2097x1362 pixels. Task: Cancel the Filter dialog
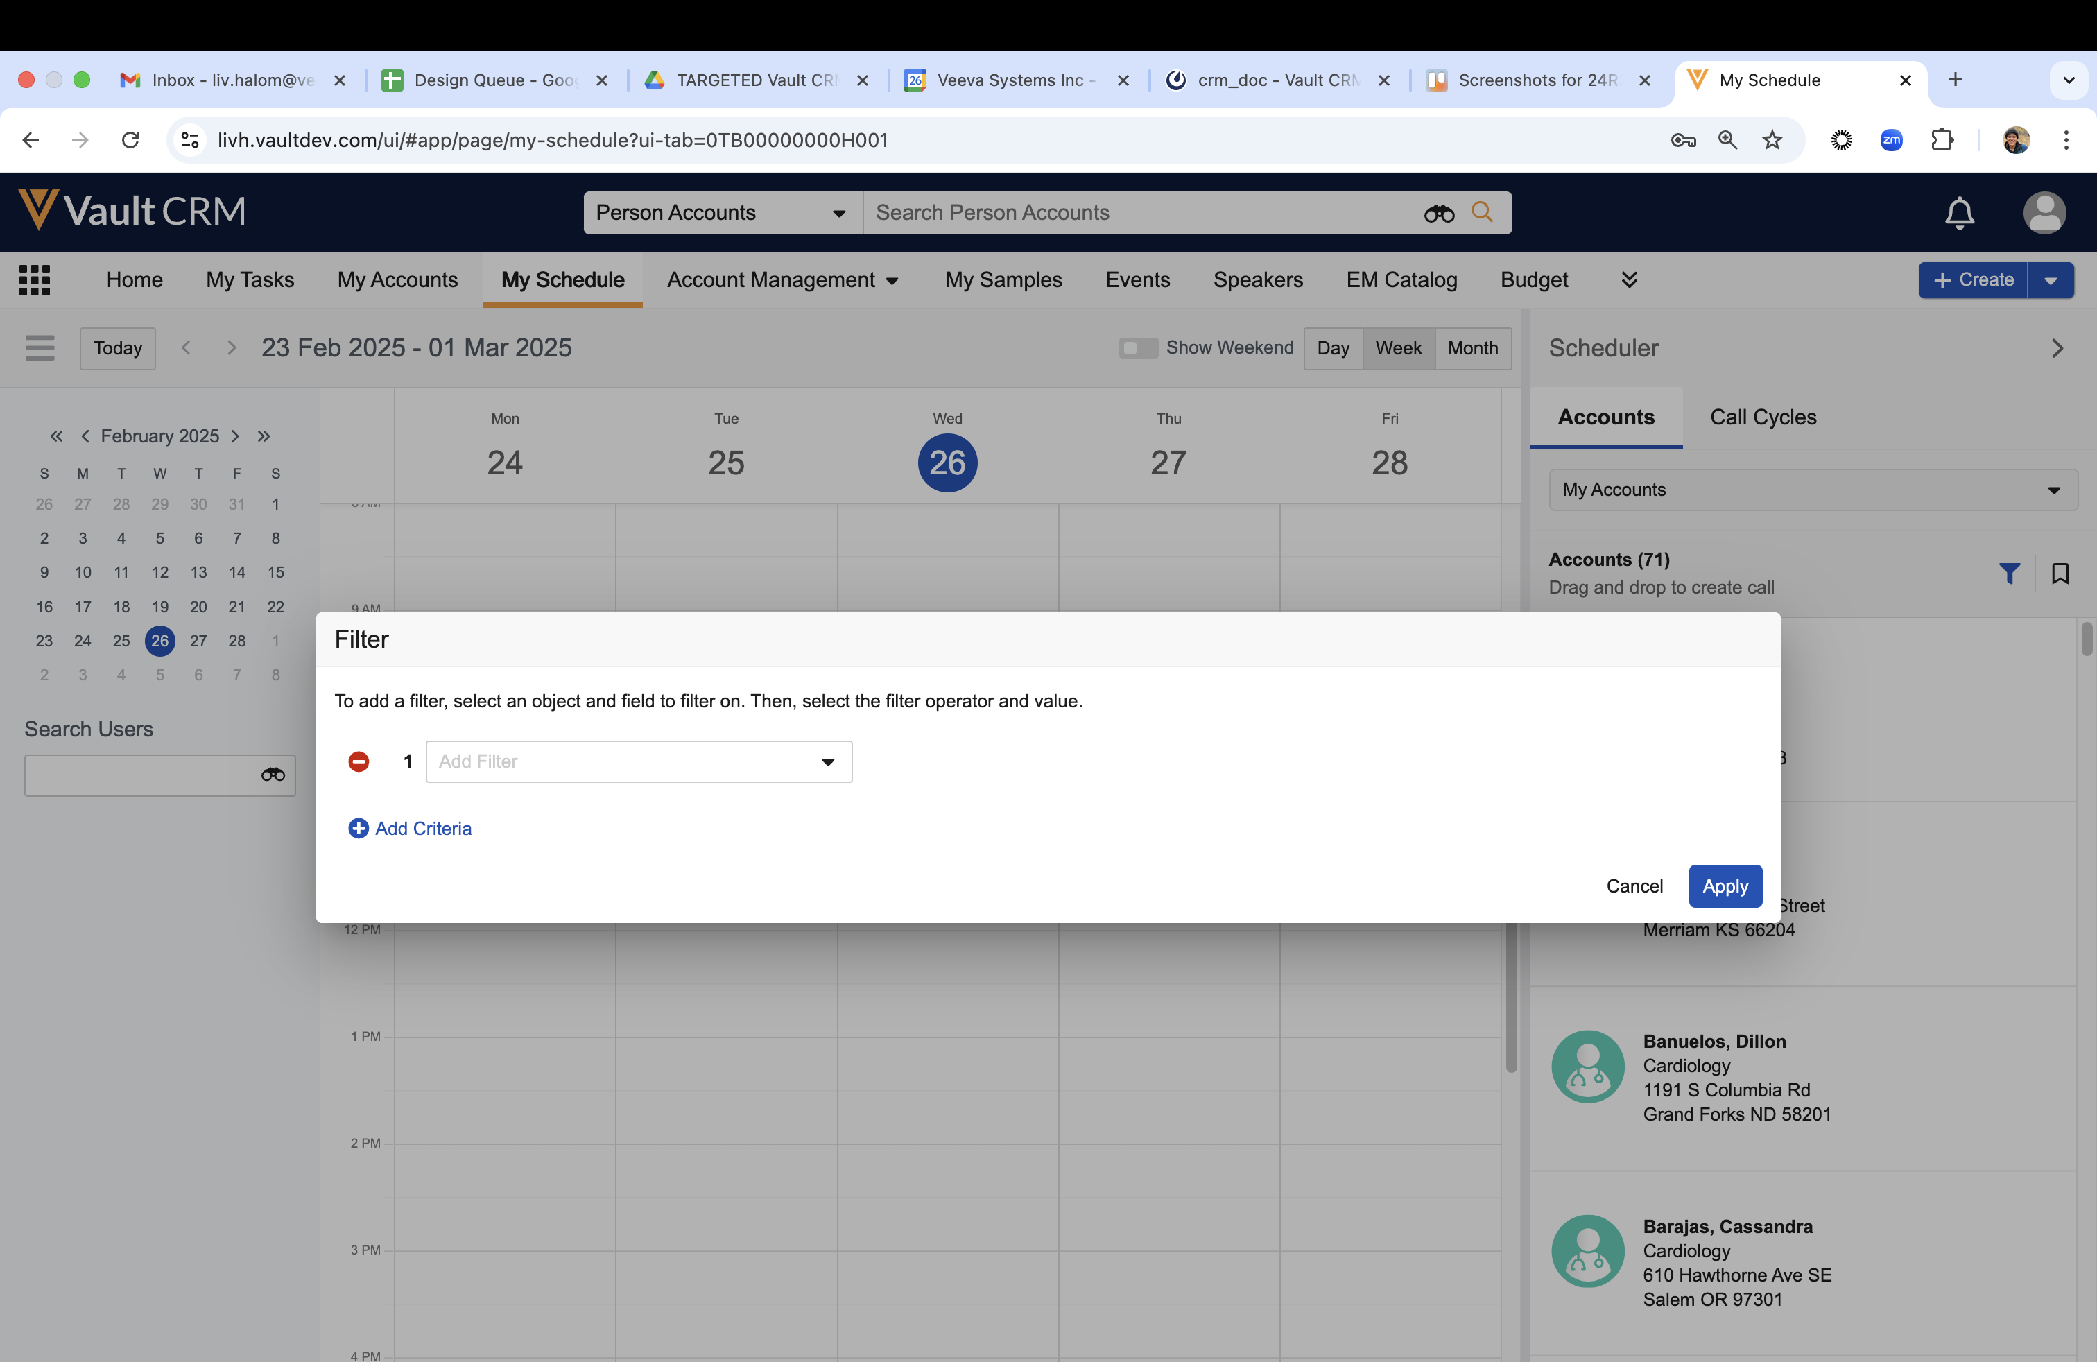click(1634, 886)
